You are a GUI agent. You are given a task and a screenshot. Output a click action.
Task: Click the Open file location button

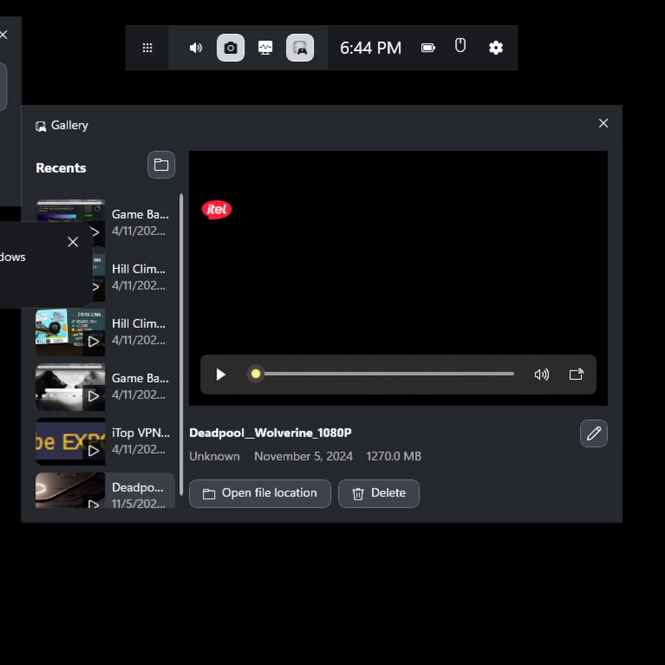pyautogui.click(x=260, y=494)
